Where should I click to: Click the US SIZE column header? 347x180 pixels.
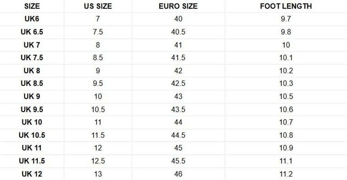(x=98, y=6)
